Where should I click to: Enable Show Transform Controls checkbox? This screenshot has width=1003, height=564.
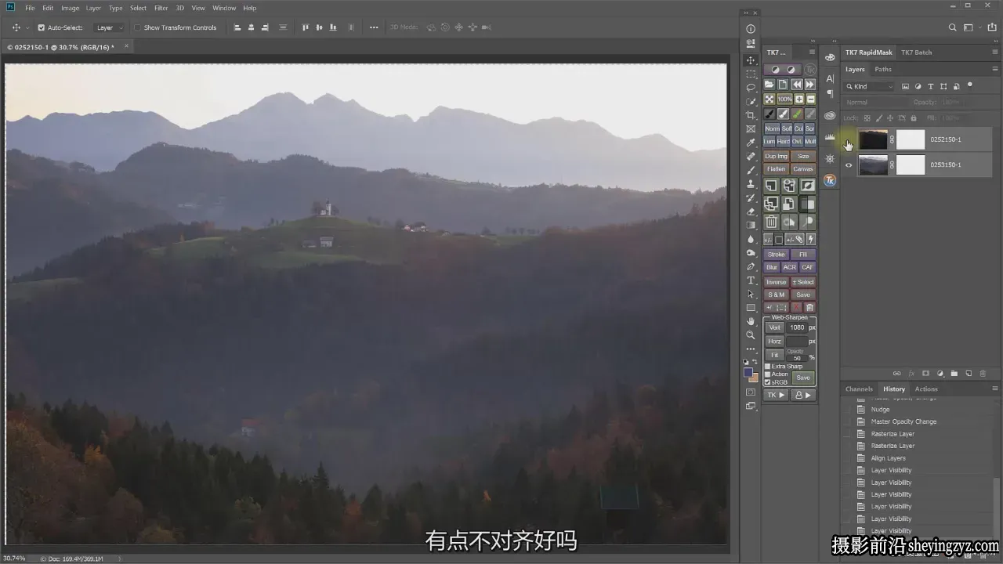pos(138,27)
